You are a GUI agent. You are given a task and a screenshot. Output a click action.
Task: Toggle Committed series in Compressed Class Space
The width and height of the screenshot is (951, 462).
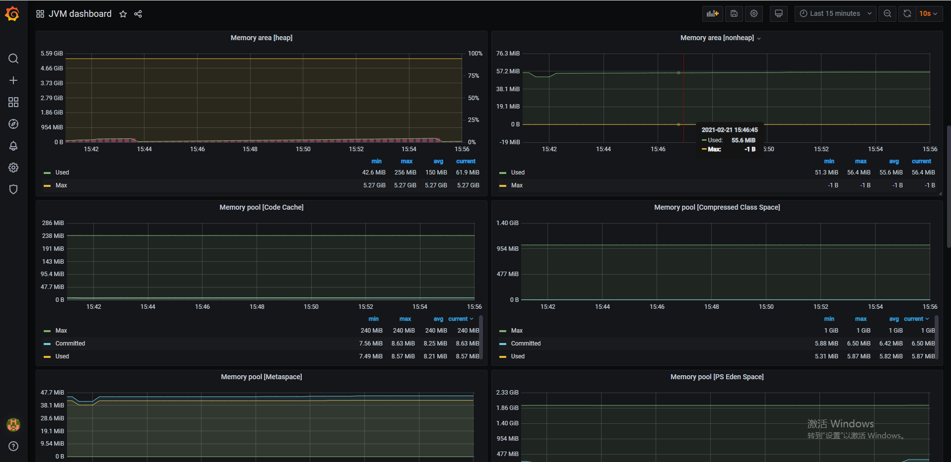(526, 344)
